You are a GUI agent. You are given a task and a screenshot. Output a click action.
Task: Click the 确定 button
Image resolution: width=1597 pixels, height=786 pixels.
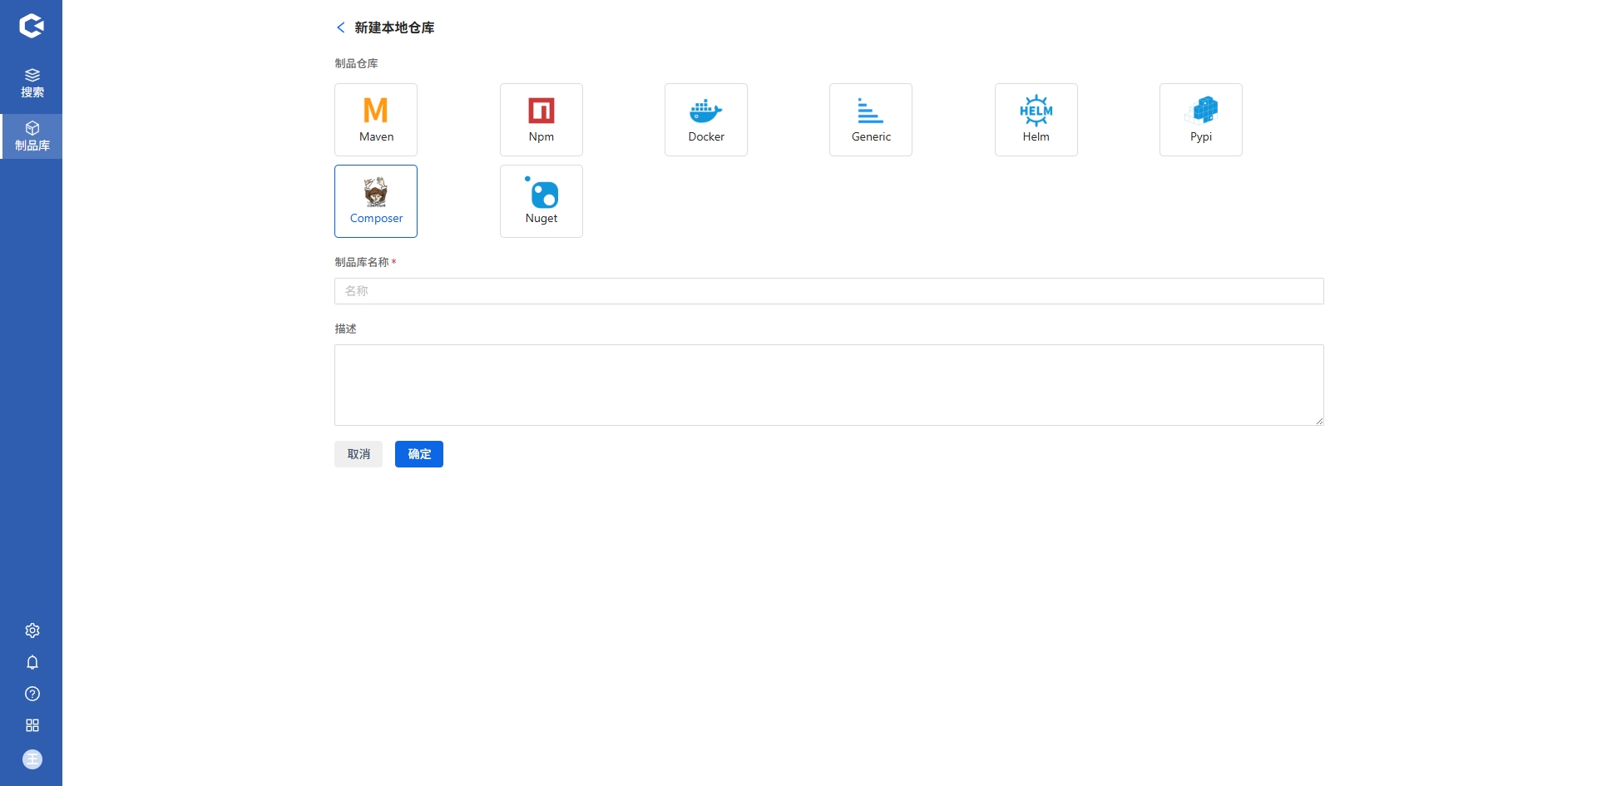pyautogui.click(x=419, y=454)
